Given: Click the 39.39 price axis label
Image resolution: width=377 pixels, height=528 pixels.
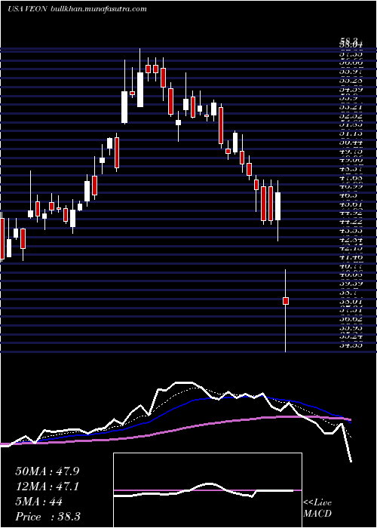Looking at the screenshot, I should click(x=351, y=284).
